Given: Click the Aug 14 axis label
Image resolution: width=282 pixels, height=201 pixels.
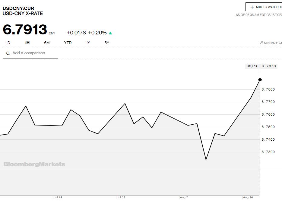Looking at the screenshot, I should (x=247, y=197).
